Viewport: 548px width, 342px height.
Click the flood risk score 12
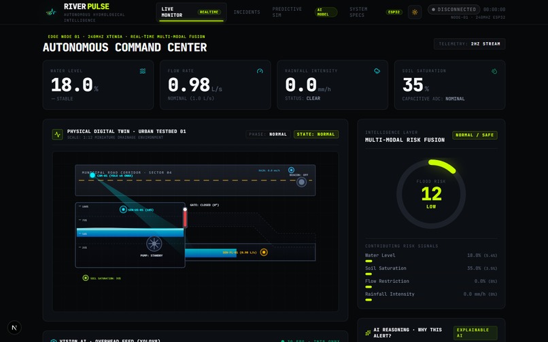point(431,193)
